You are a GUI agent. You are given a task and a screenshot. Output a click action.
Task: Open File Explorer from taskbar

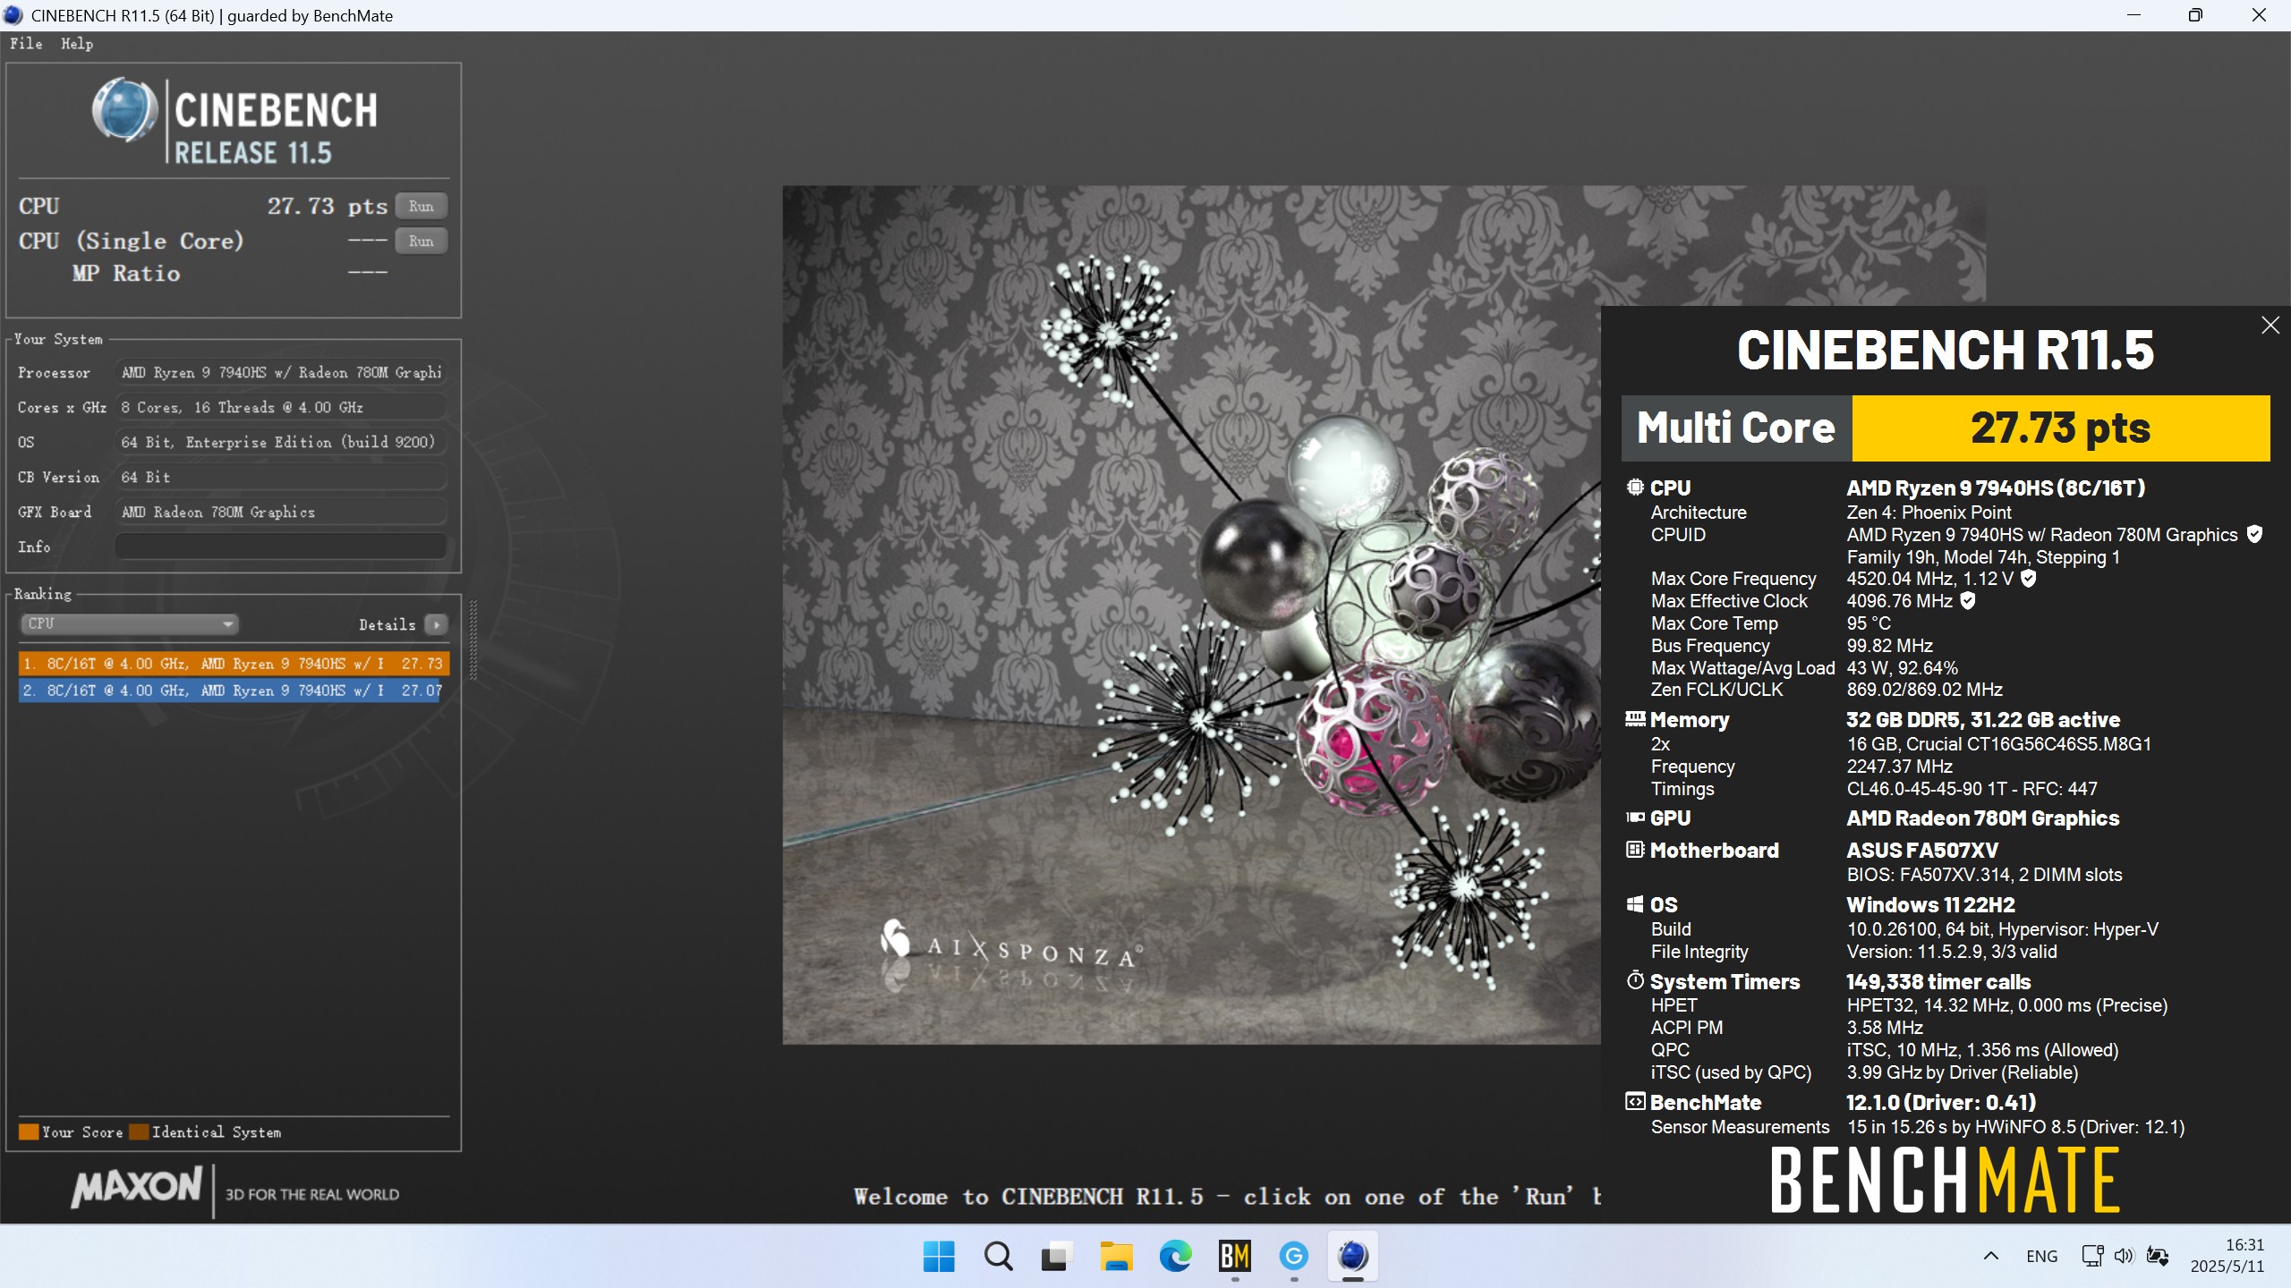[x=1116, y=1257]
